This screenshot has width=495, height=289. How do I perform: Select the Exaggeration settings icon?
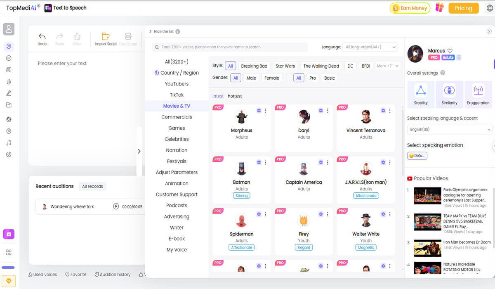coord(478,90)
